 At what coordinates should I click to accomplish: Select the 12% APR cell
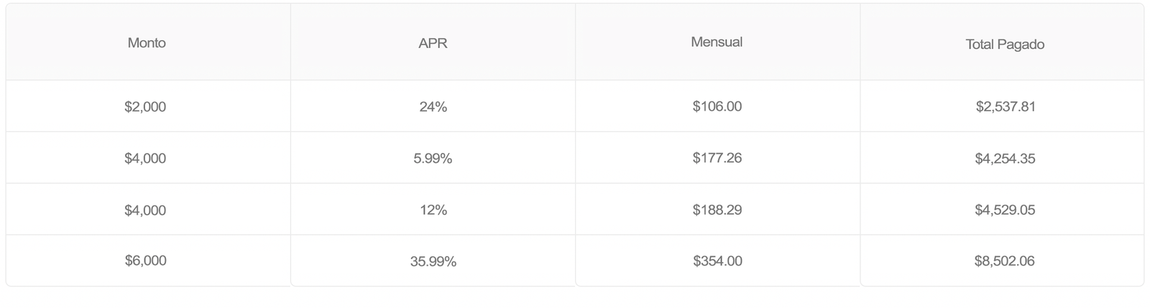click(x=433, y=210)
